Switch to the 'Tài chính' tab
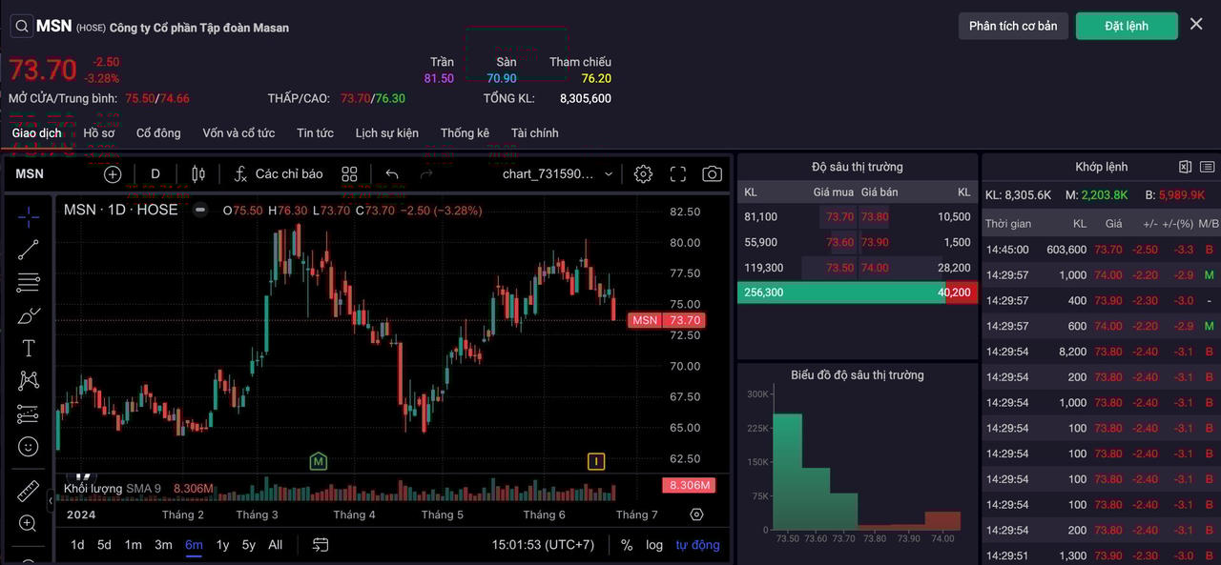This screenshot has height=565, width=1221. [x=534, y=133]
